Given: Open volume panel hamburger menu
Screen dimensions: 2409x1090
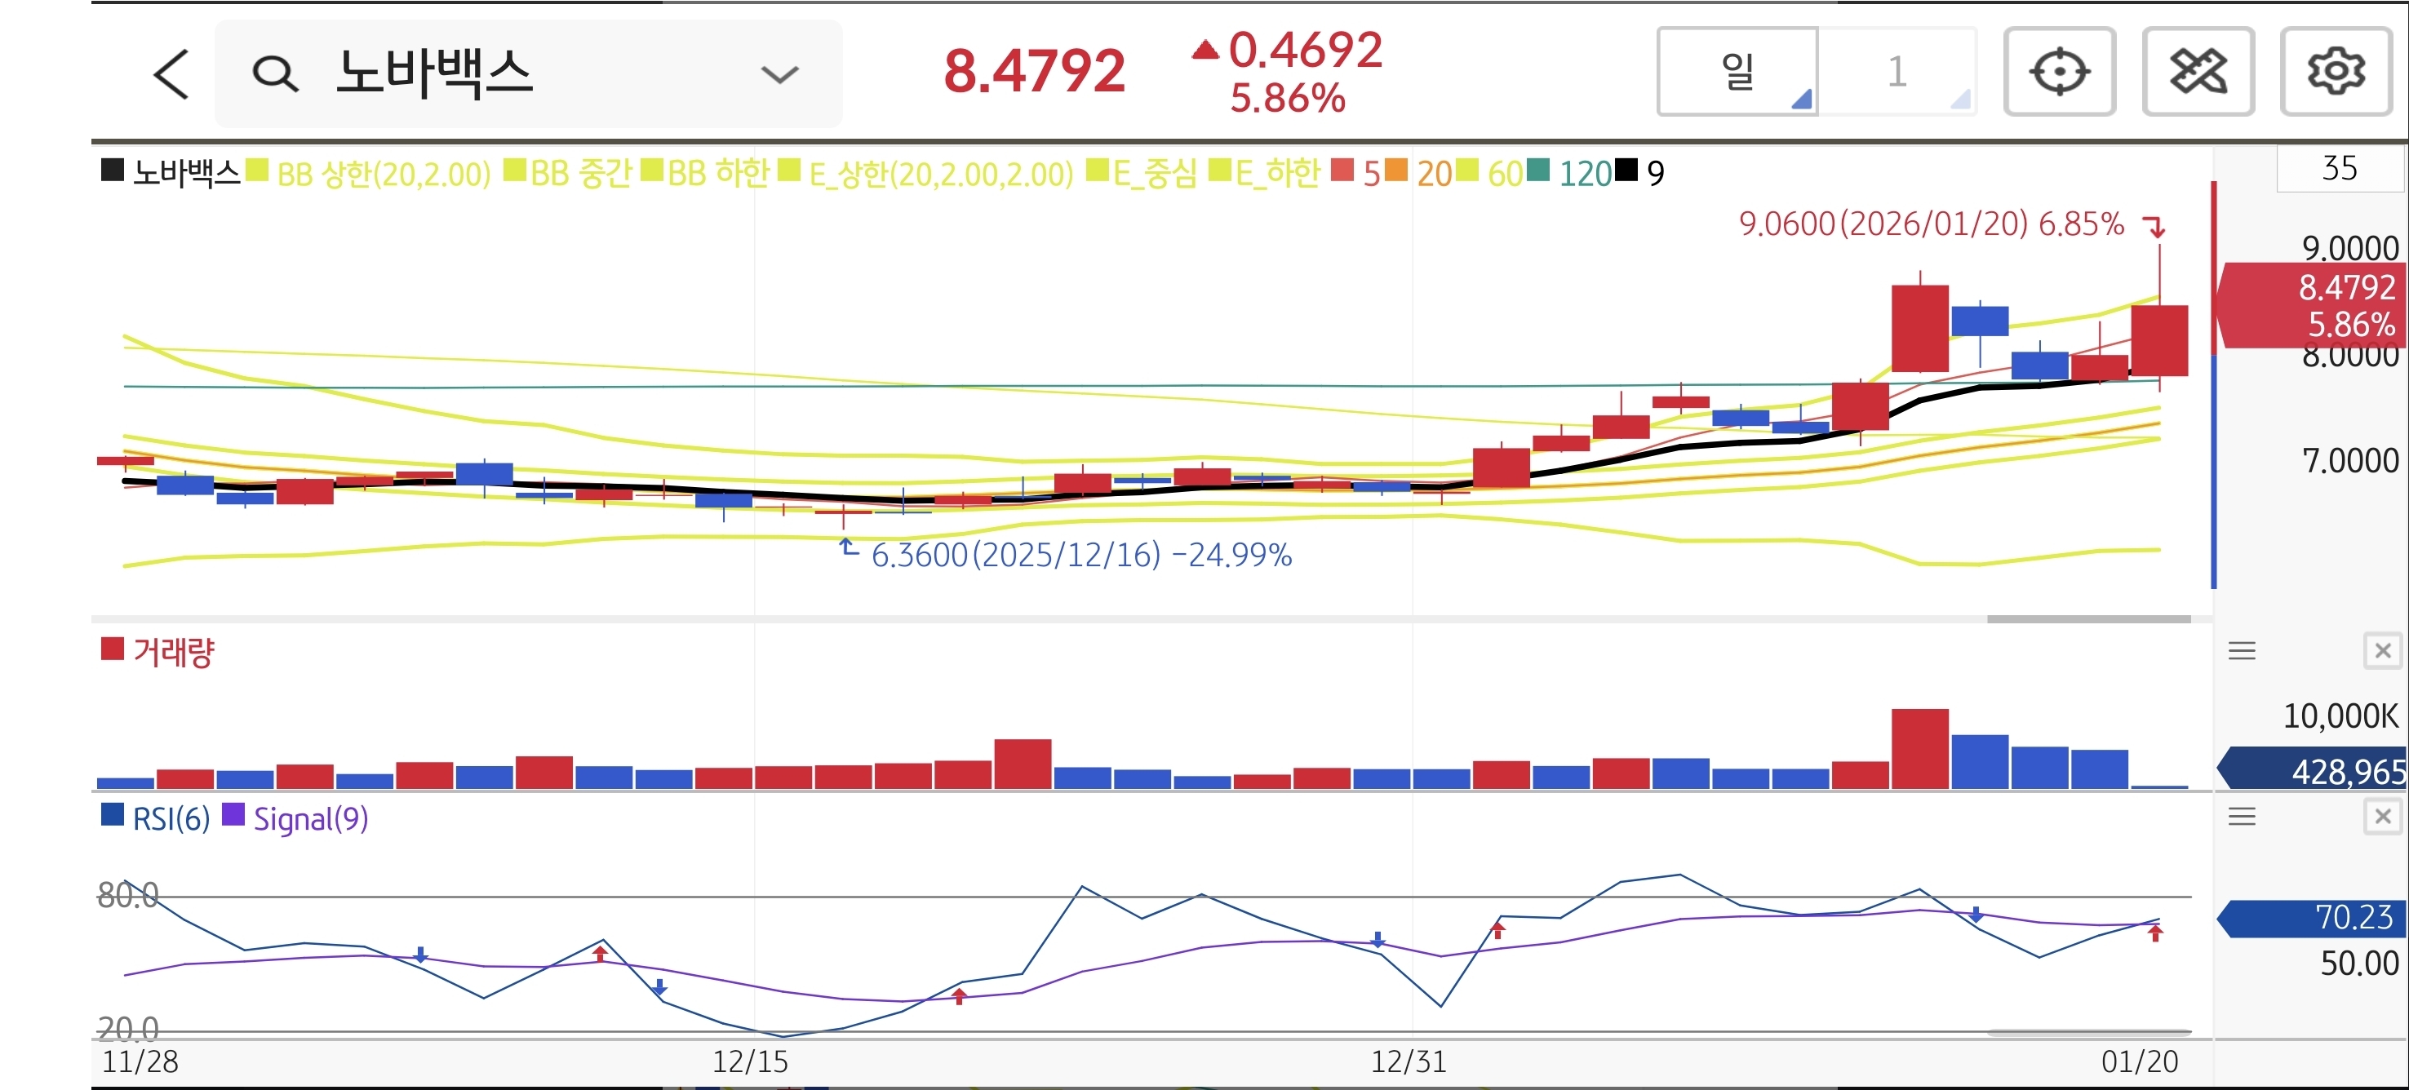Looking at the screenshot, I should point(2241,650).
